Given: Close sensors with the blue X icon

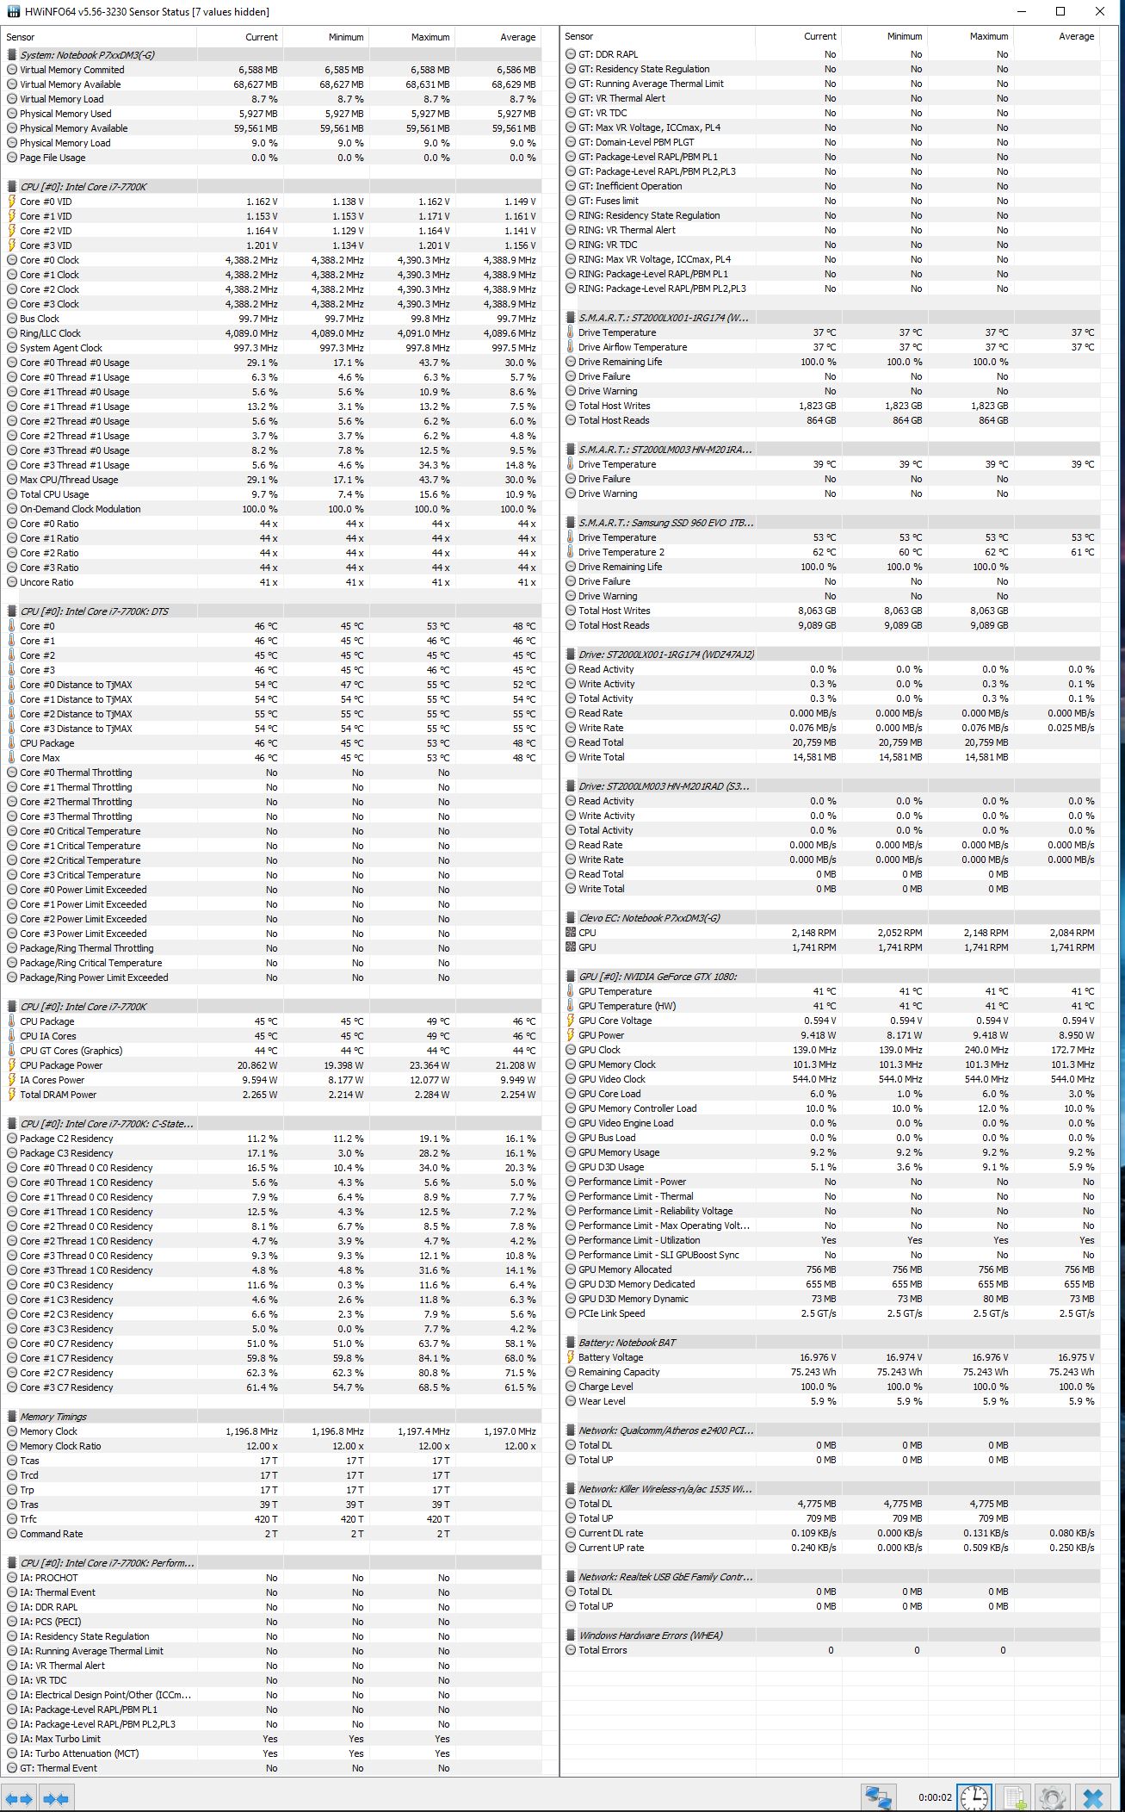Looking at the screenshot, I should point(1092,1797).
